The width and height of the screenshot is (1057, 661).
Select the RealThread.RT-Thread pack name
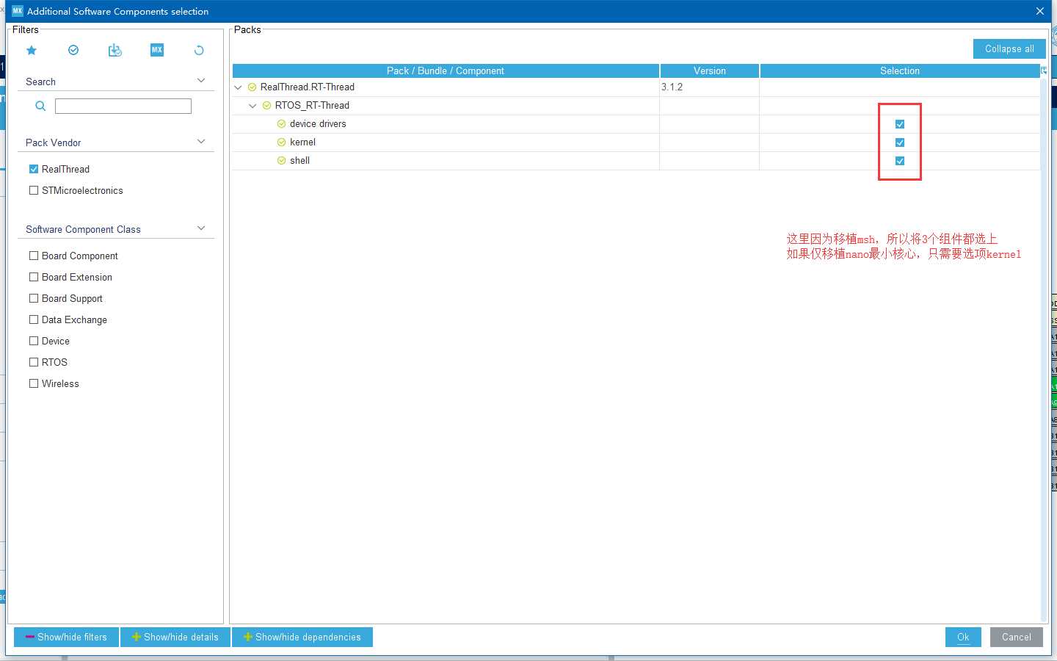[x=308, y=87]
